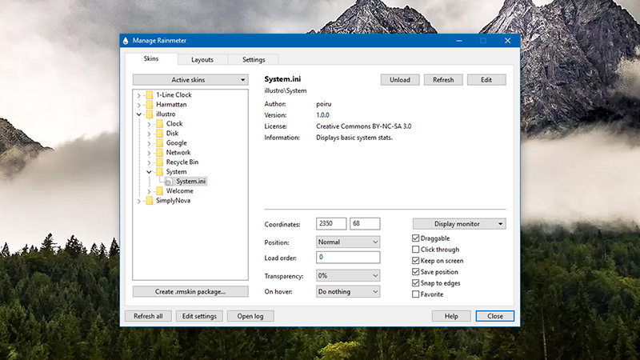Click the illustro folder icon
The width and height of the screenshot is (640, 360).
coord(150,114)
